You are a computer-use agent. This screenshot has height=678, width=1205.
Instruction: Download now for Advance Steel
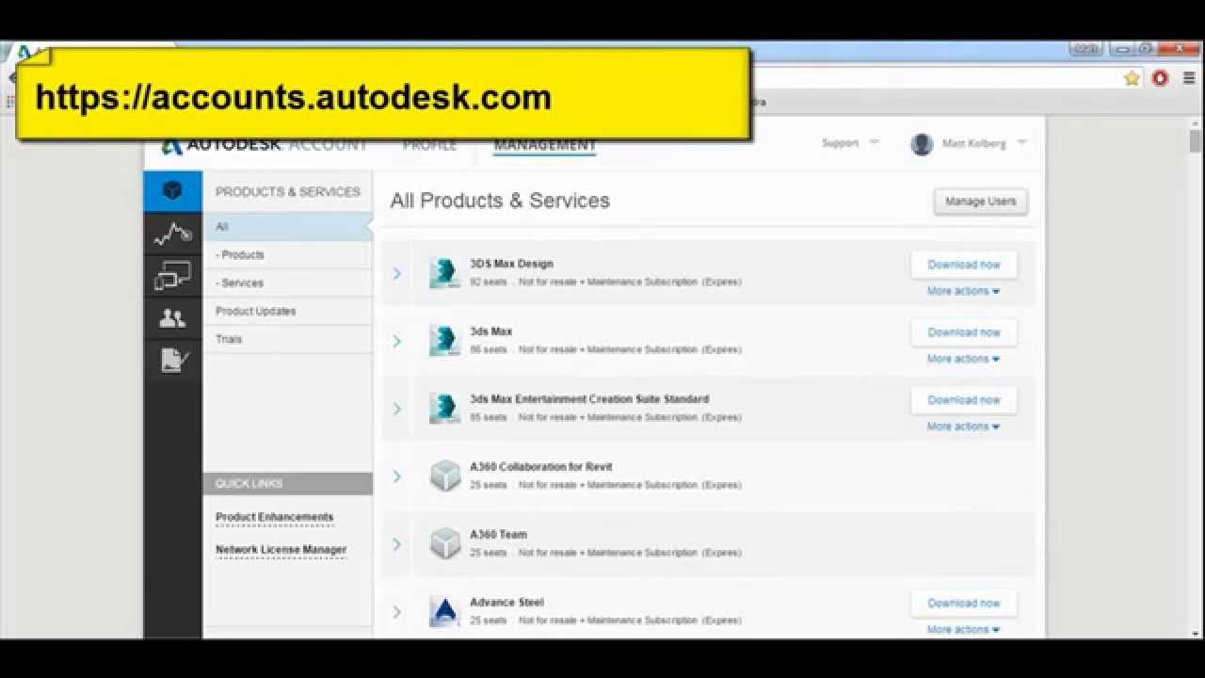(964, 604)
